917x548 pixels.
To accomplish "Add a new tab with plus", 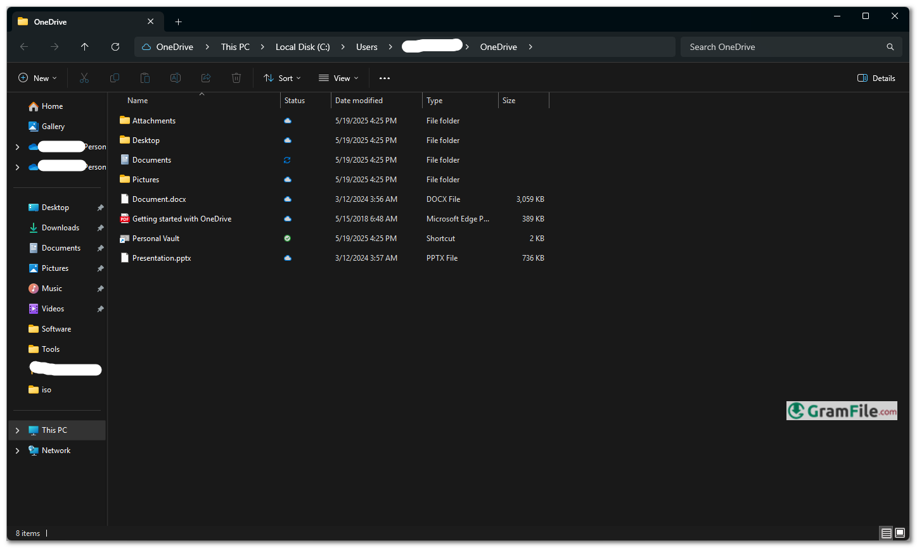I will coord(179,22).
